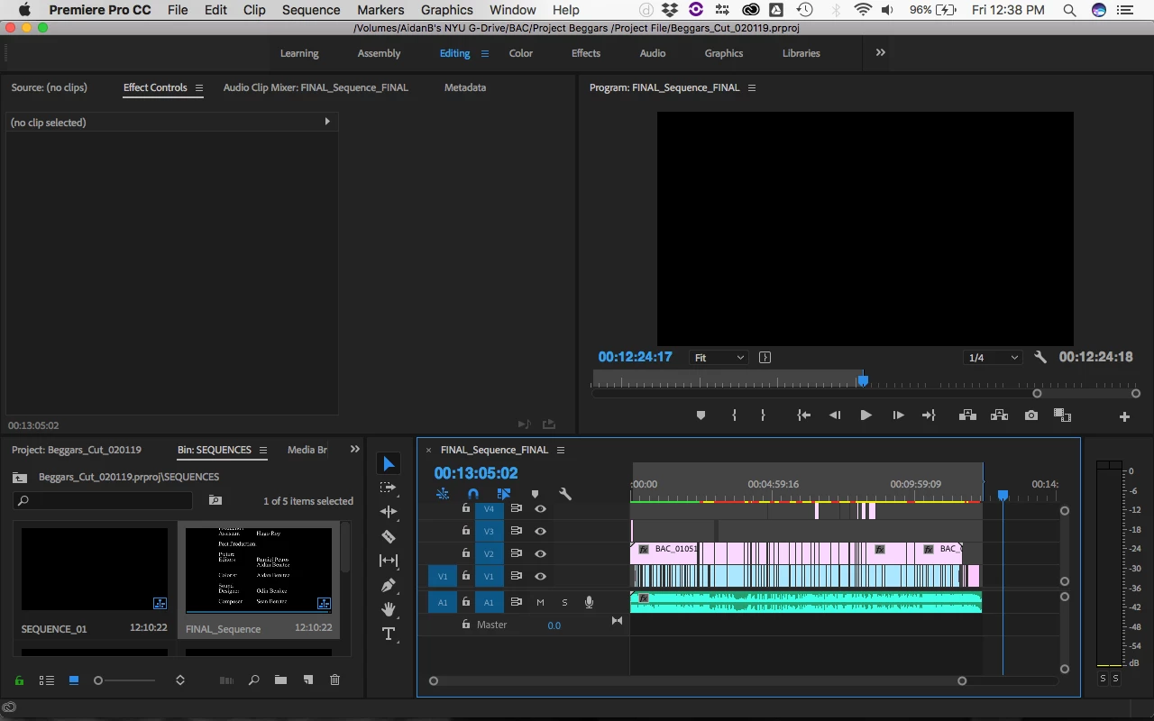
Task: Open the 1/4 playback resolution dropdown
Action: pyautogui.click(x=993, y=357)
